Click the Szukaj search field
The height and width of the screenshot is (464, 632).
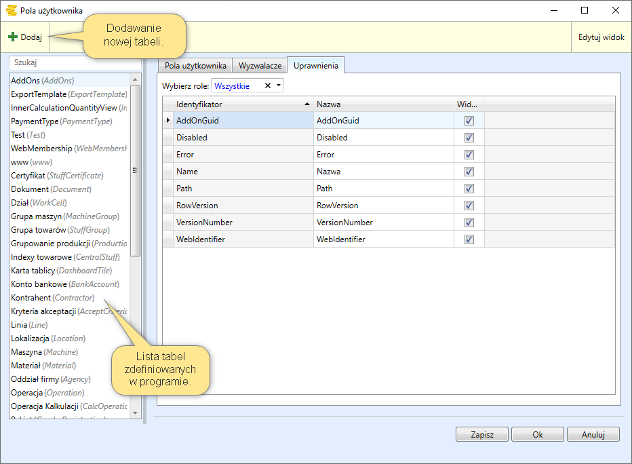[x=75, y=62]
